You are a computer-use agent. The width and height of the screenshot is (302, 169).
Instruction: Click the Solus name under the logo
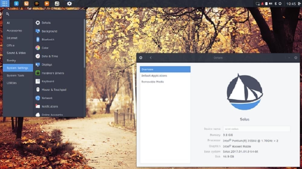pyautogui.click(x=245, y=119)
